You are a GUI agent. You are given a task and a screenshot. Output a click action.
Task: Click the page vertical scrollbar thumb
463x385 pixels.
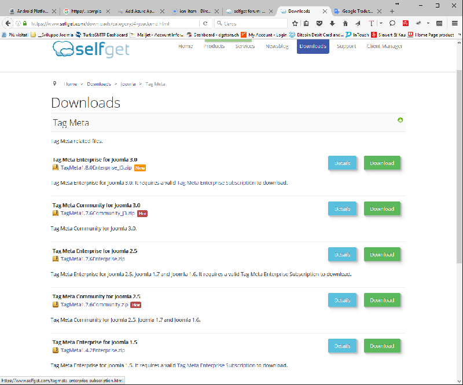[459, 166]
